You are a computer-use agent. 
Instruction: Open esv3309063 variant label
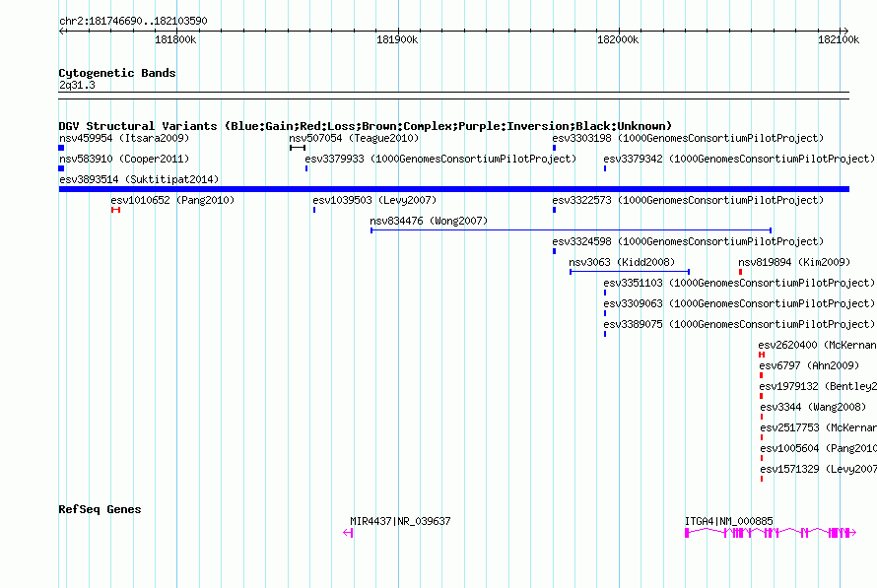(739, 303)
